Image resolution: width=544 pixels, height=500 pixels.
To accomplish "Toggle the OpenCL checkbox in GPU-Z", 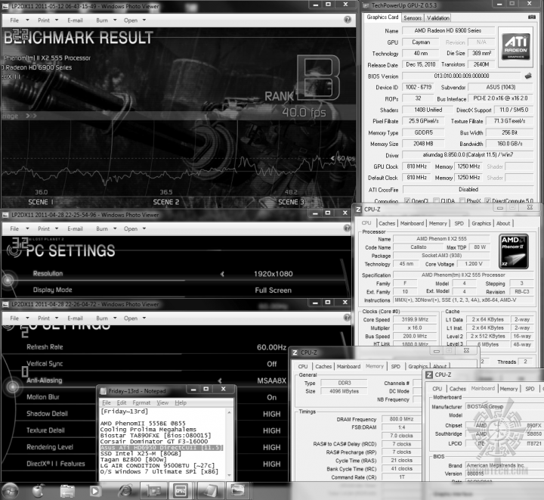I will click(407, 200).
